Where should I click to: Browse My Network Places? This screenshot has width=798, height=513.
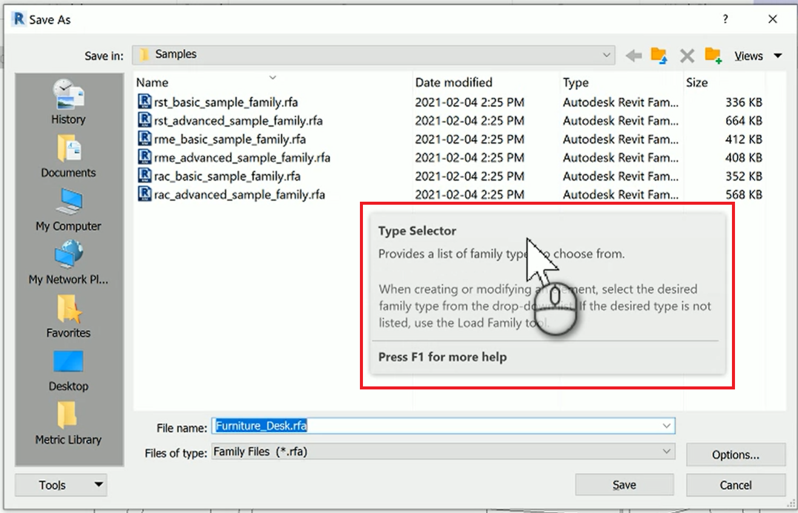click(x=68, y=265)
